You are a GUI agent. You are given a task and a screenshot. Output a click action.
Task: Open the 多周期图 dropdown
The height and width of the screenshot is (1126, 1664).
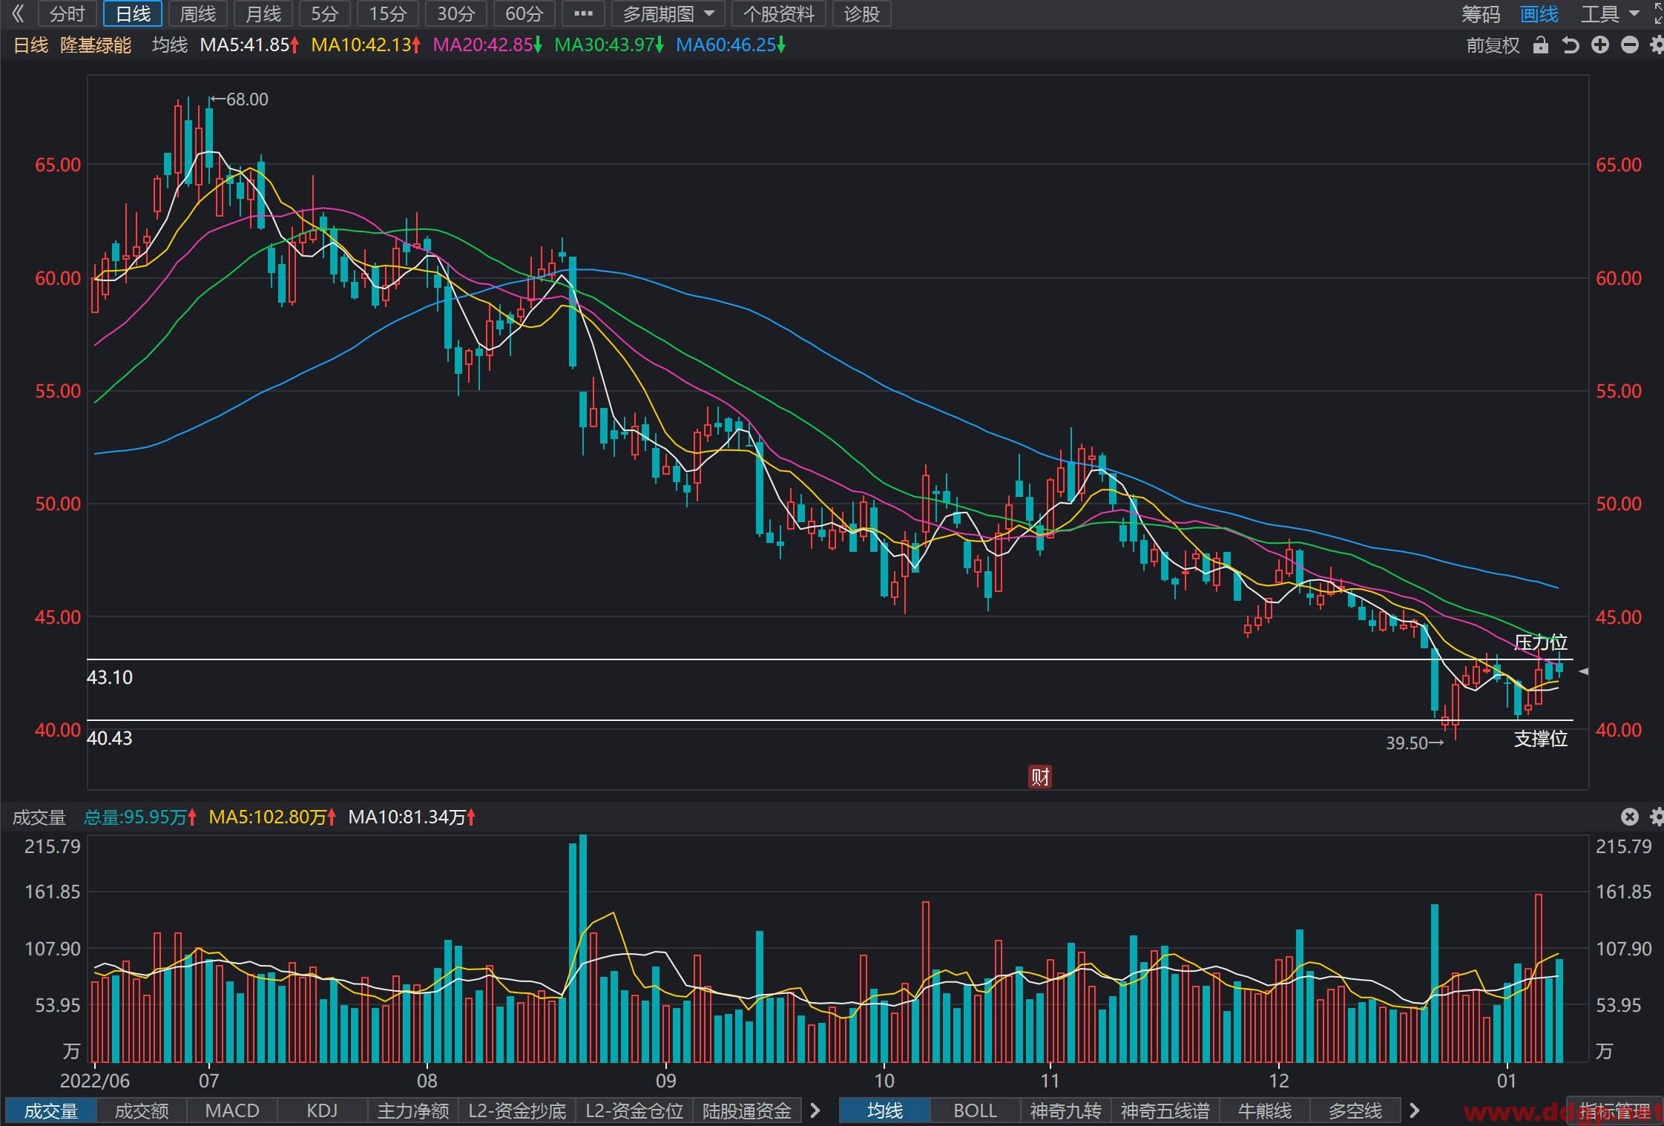(668, 14)
